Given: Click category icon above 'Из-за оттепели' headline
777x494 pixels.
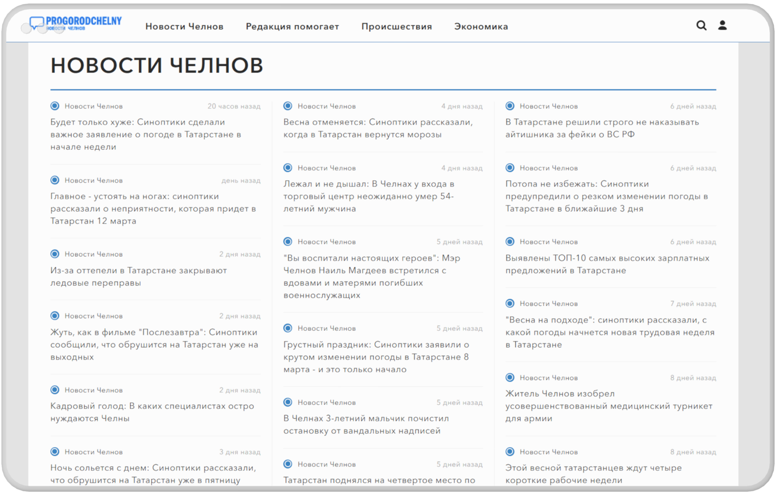Looking at the screenshot, I should click(55, 254).
